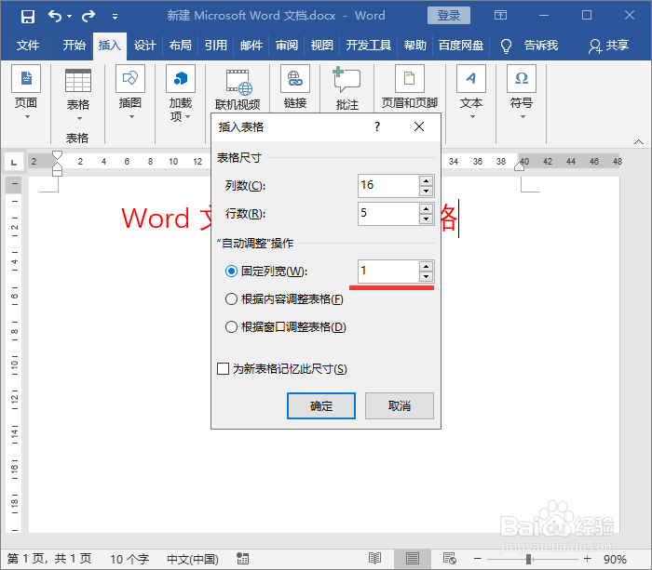Switch to Web Layout view
652x570 pixels.
pyautogui.click(x=450, y=559)
